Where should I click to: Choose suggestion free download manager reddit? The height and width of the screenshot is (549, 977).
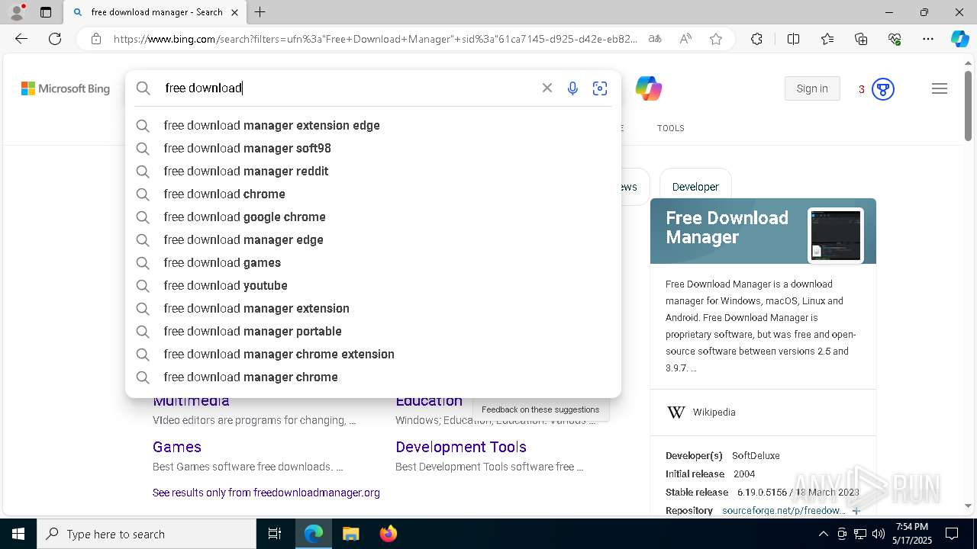tap(373, 171)
